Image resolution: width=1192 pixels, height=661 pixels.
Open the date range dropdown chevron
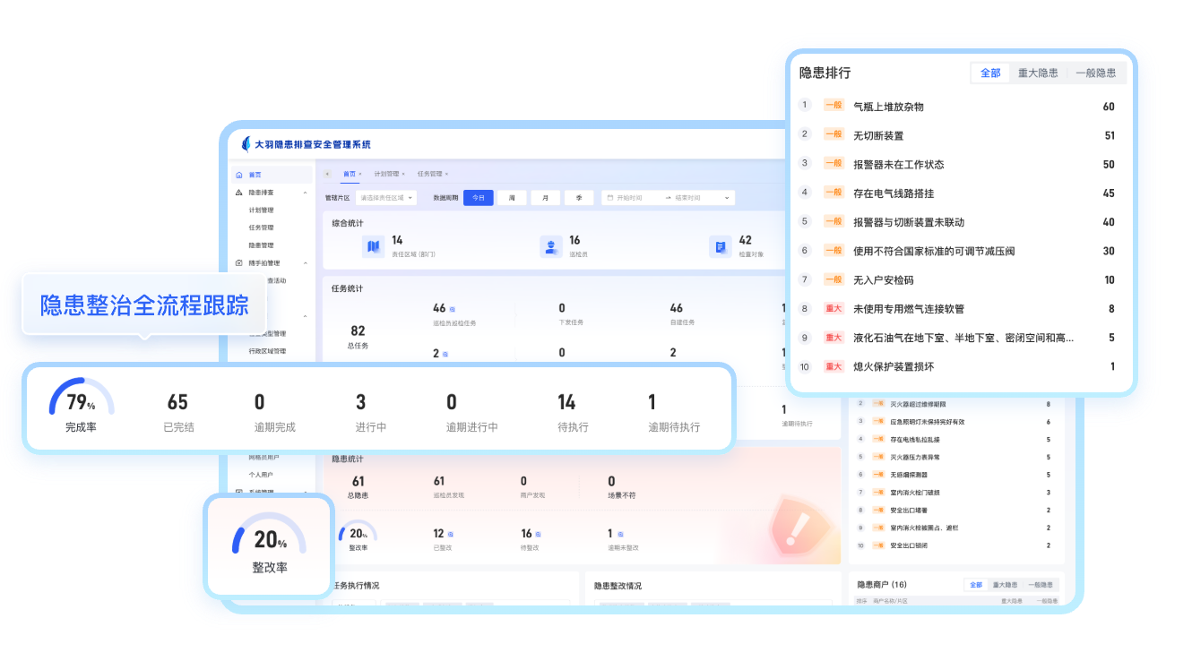tap(727, 197)
